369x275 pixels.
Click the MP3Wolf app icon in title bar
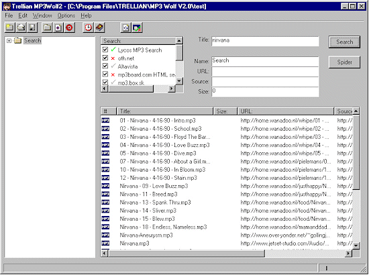coord(7,6)
